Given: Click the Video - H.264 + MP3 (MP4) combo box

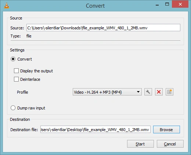Looking at the screenshot, I should (x=107, y=92).
